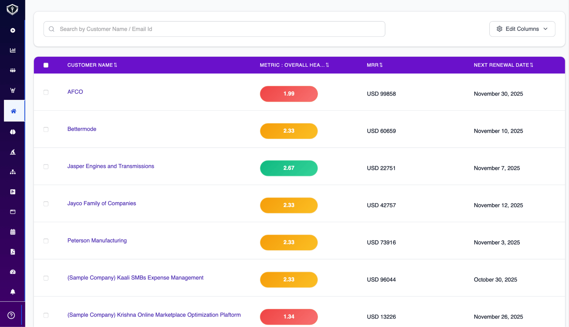Click the people group sidebar icon
This screenshot has width=569, height=327.
(13, 70)
